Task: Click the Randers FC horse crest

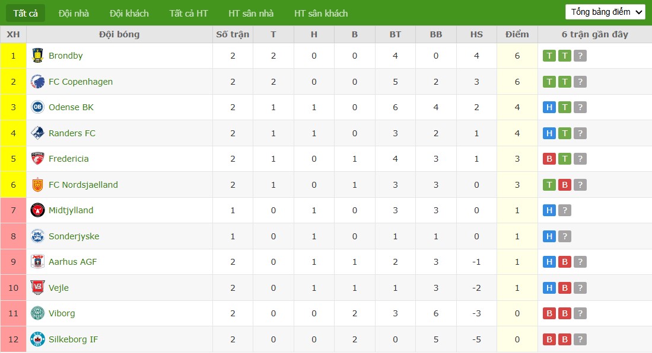Action: (x=37, y=133)
